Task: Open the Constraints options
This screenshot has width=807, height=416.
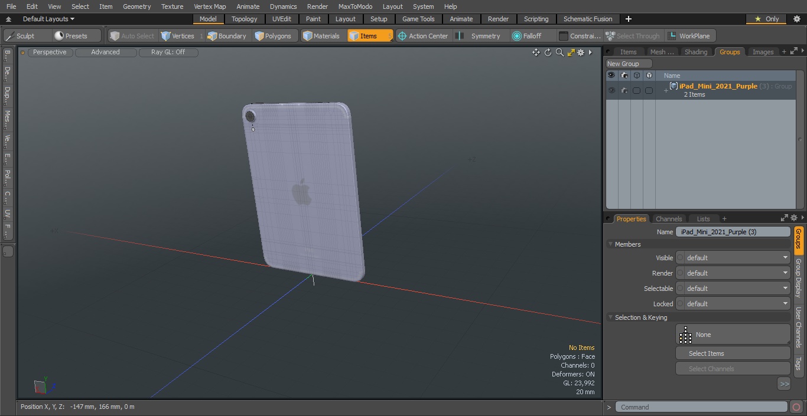Action: tap(580, 36)
